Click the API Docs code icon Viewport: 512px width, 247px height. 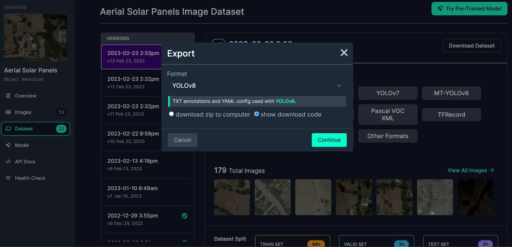point(8,162)
